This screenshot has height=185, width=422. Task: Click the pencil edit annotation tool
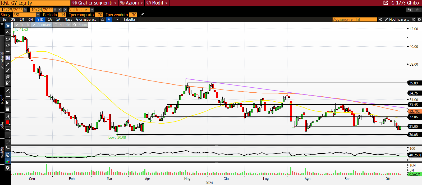(x=8, y=90)
